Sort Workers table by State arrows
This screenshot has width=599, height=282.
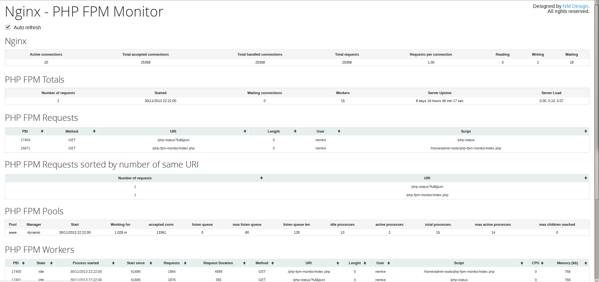tap(51, 263)
